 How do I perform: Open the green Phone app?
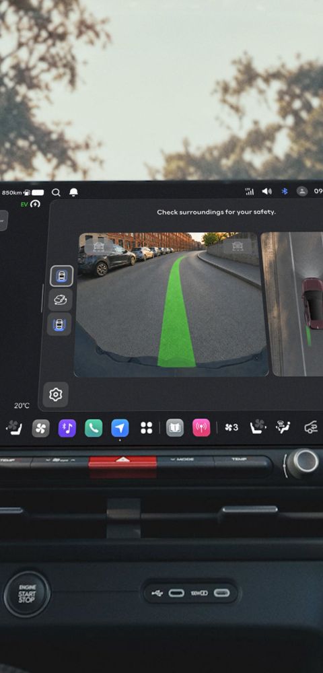pos(94,428)
